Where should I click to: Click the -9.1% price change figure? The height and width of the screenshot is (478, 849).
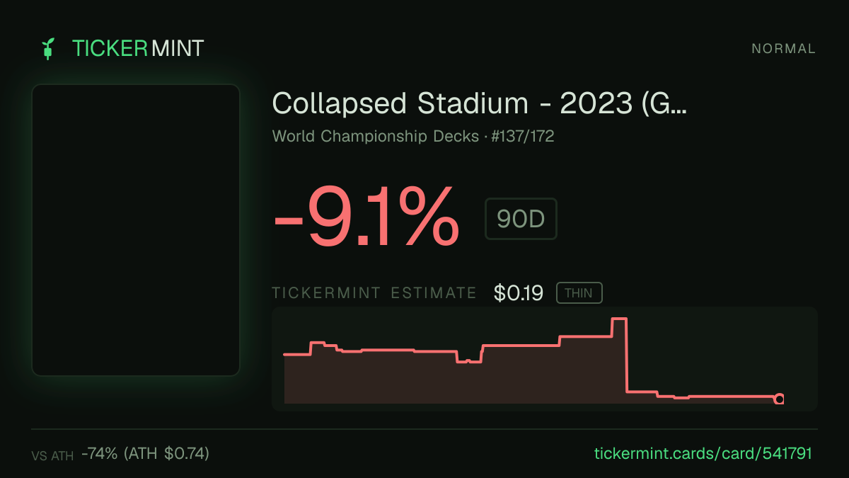pos(366,217)
